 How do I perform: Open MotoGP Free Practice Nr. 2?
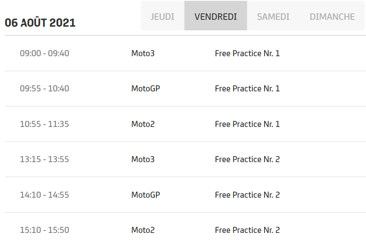247,195
